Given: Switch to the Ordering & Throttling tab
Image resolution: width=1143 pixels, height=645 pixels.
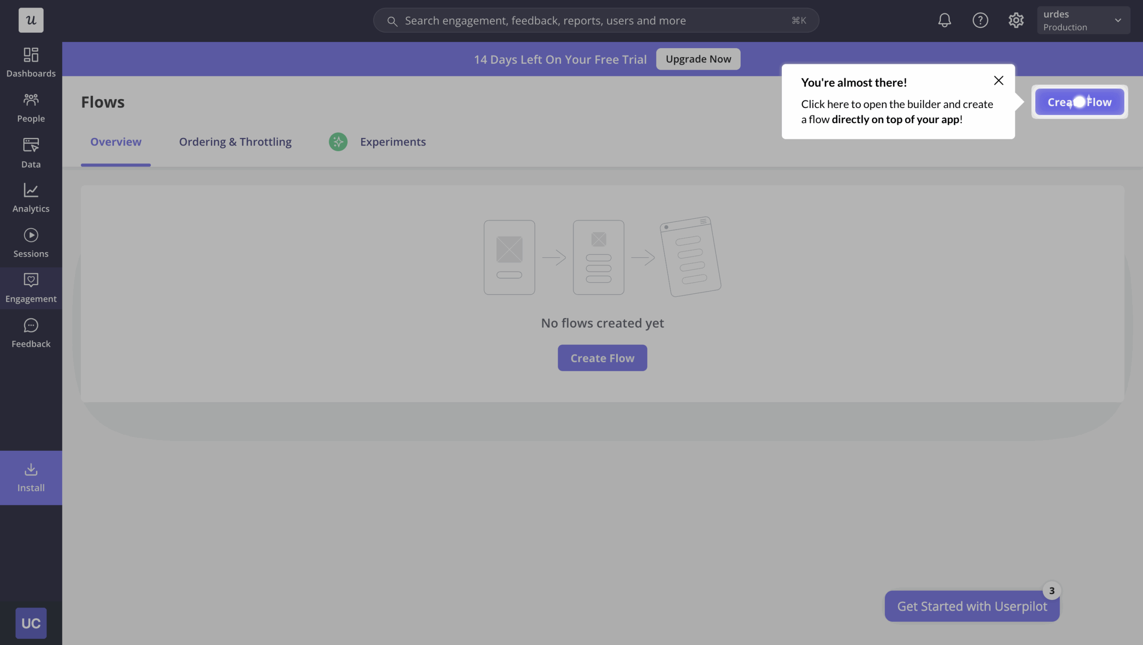Looking at the screenshot, I should [x=235, y=141].
